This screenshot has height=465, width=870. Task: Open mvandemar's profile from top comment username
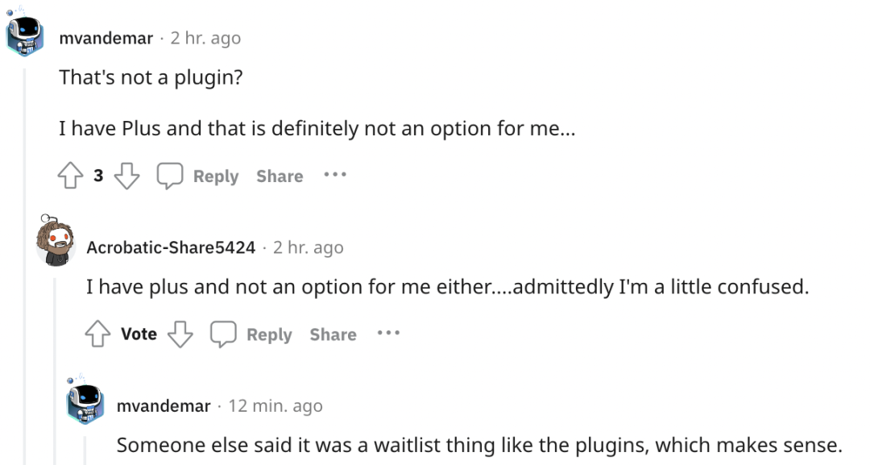pyautogui.click(x=106, y=38)
